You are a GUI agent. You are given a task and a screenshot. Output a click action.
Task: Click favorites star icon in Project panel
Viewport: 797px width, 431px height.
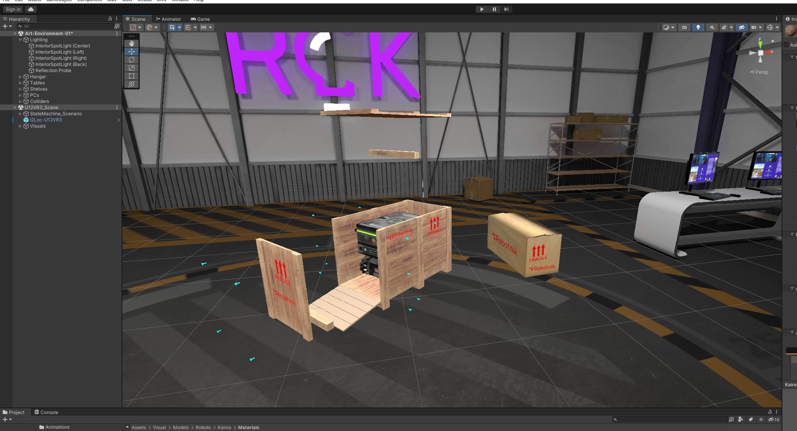[761, 419]
